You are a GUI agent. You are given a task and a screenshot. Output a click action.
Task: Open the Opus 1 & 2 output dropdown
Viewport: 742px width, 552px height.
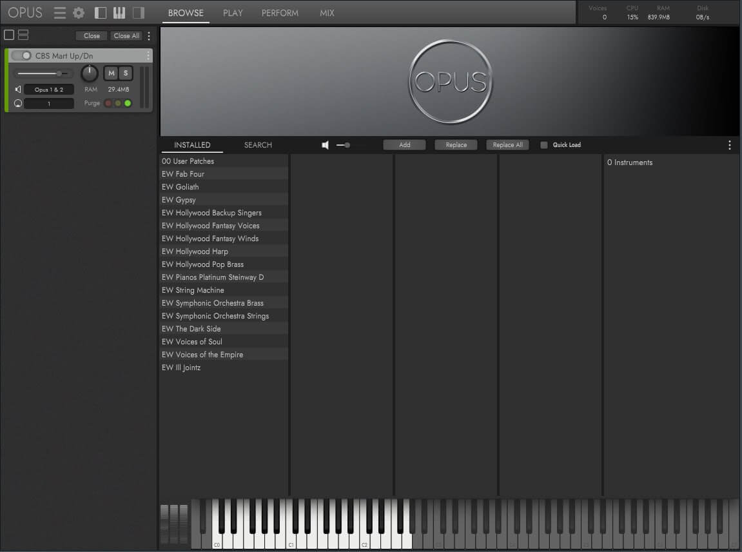(49, 90)
